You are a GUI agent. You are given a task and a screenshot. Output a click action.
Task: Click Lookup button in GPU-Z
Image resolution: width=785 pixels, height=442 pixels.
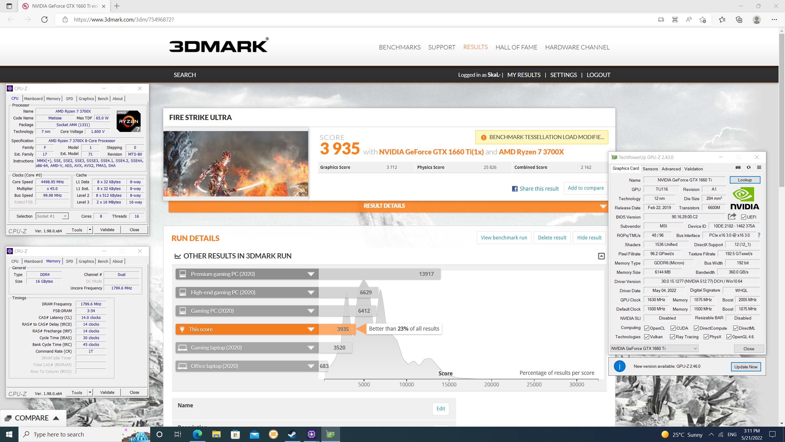click(x=745, y=180)
